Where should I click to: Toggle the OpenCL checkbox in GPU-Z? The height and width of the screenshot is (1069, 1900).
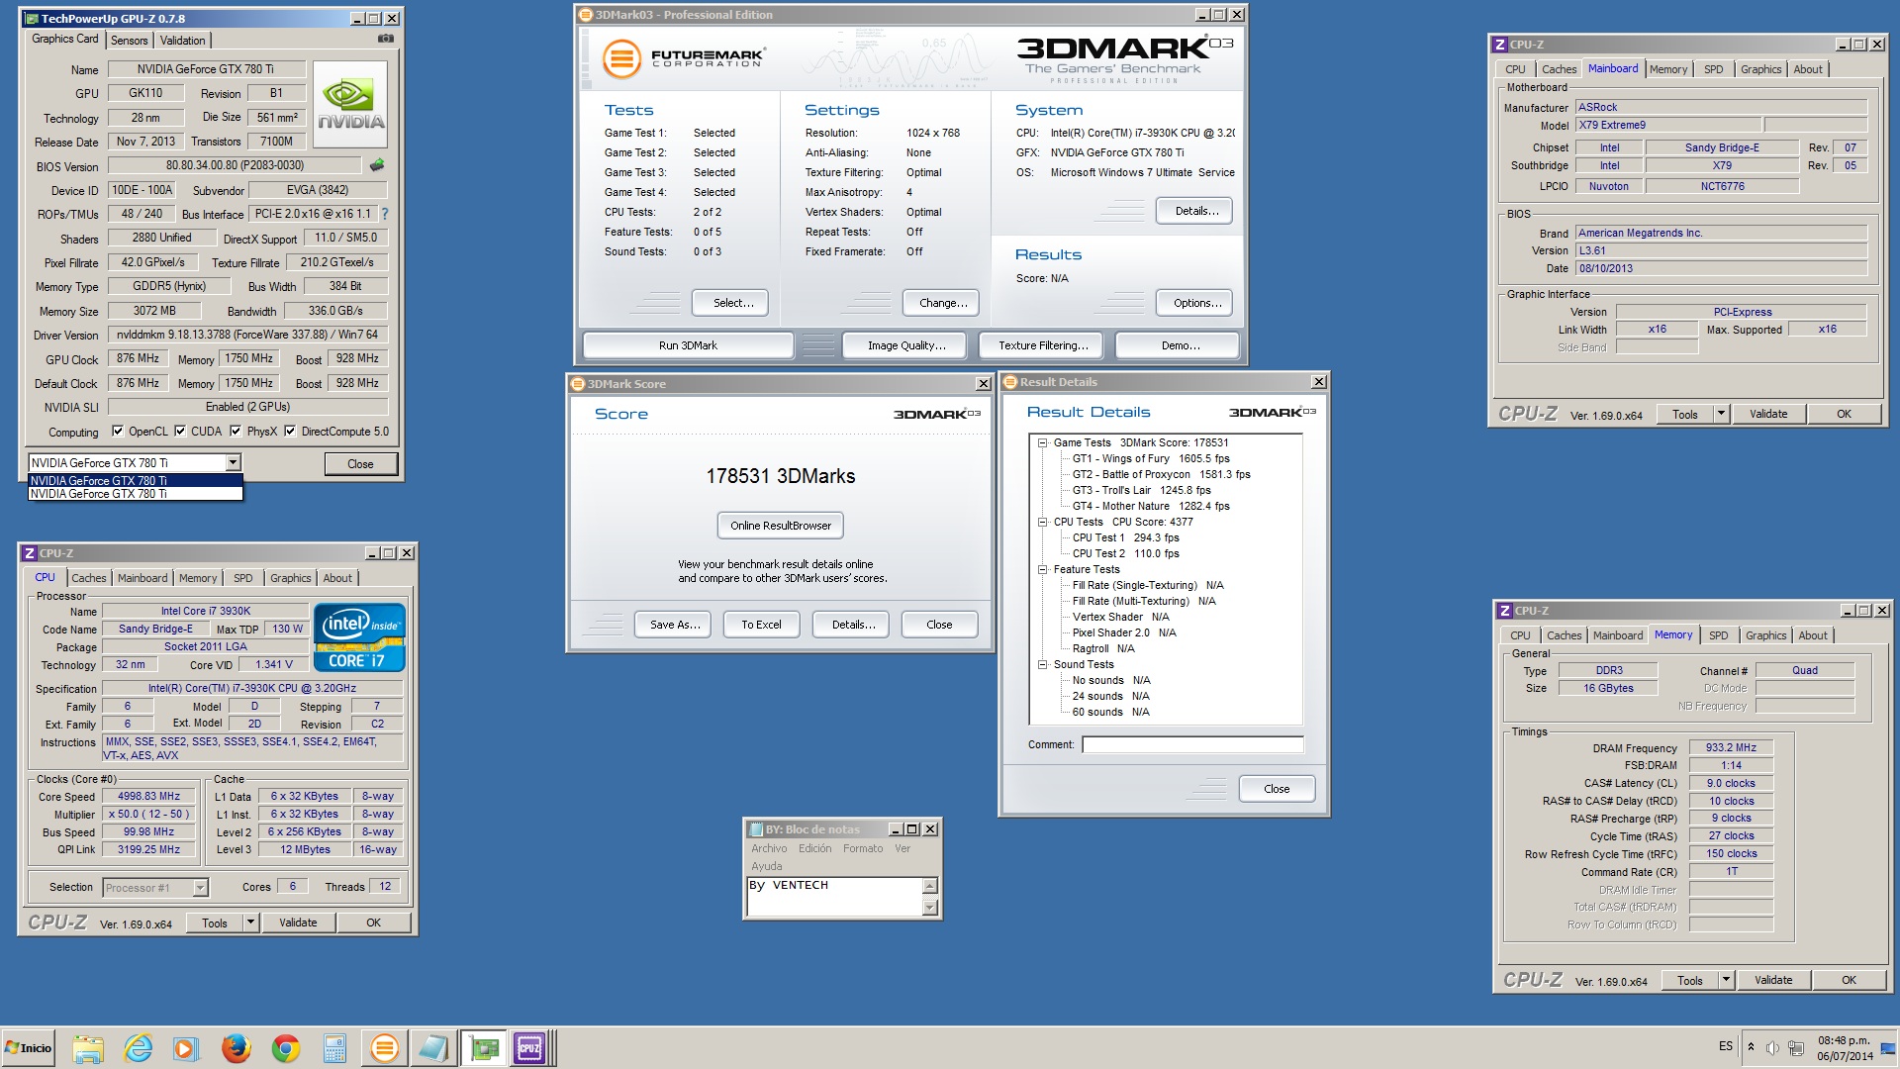point(118,431)
